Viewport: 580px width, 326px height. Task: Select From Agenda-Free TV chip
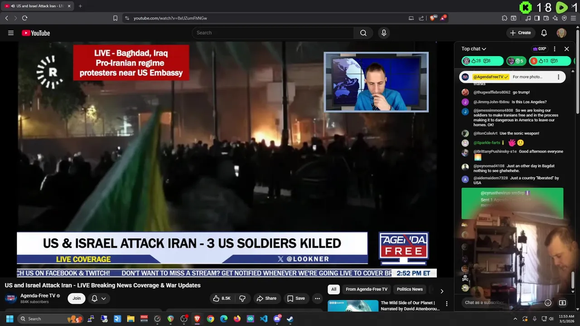tap(367, 289)
